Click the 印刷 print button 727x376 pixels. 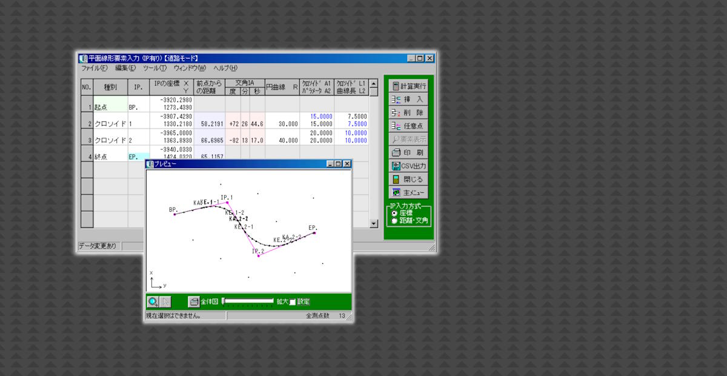(x=408, y=153)
